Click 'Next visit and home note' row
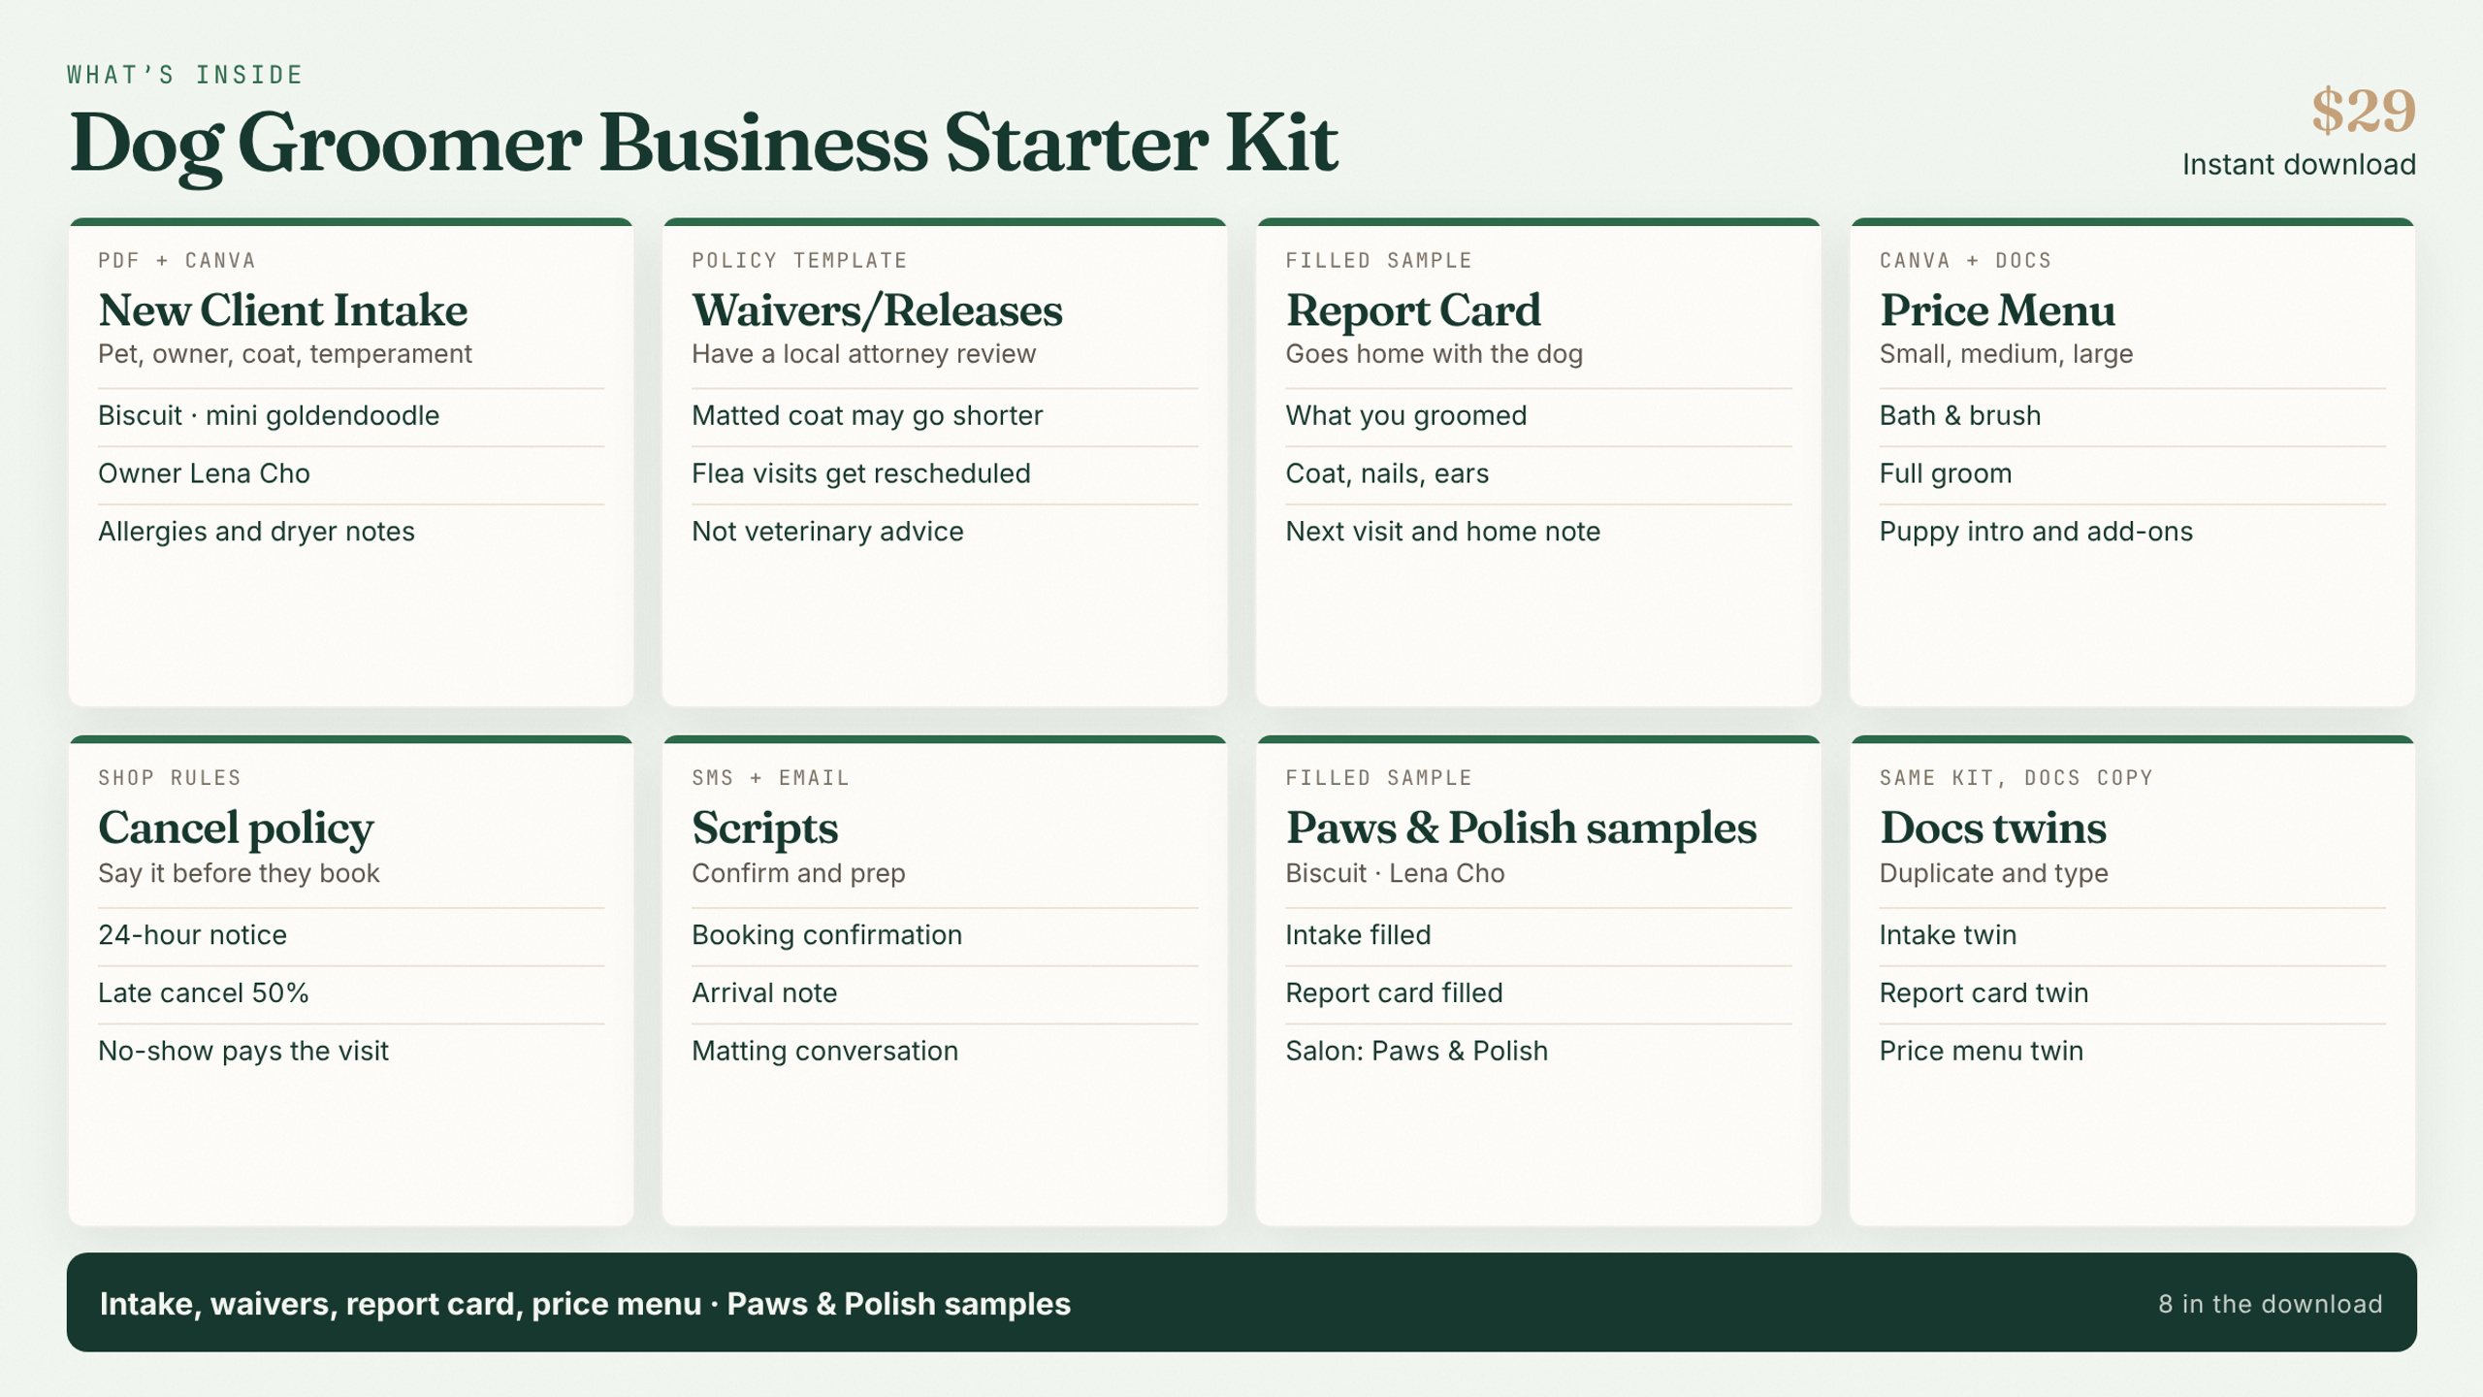Image resolution: width=2483 pixels, height=1397 pixels. coord(1539,532)
